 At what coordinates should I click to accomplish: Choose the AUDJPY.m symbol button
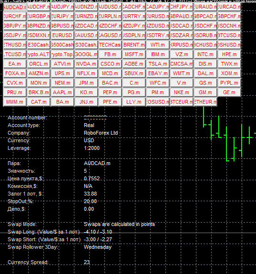point(62,7)
